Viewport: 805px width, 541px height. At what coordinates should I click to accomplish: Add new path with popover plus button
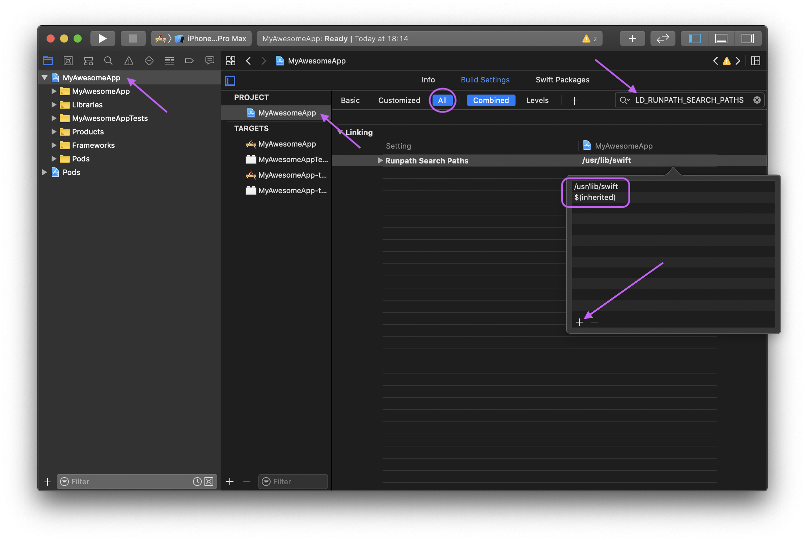pyautogui.click(x=579, y=322)
